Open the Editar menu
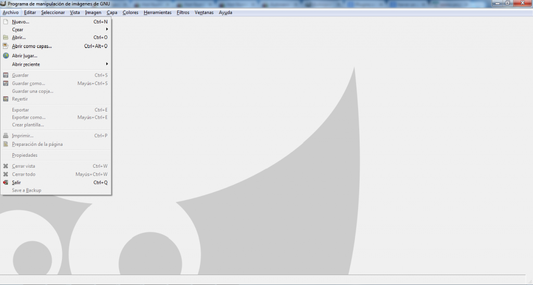This screenshot has height=285, width=533. (30, 13)
